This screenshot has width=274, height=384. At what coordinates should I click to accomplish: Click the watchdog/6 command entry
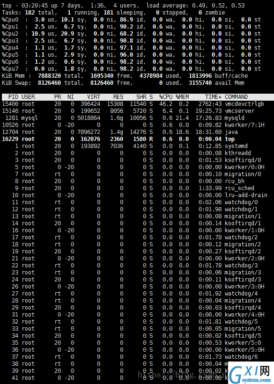pyautogui.click(x=241, y=357)
